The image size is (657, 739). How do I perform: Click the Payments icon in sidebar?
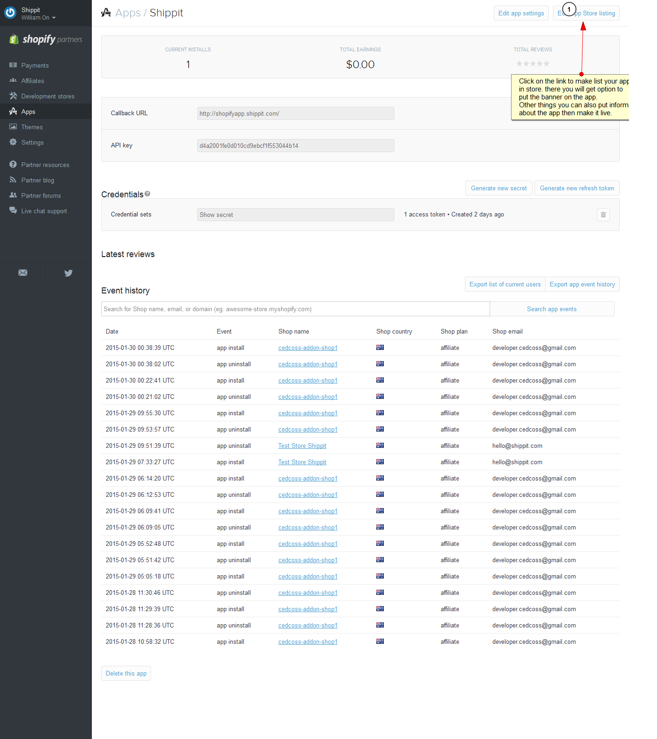tap(13, 65)
